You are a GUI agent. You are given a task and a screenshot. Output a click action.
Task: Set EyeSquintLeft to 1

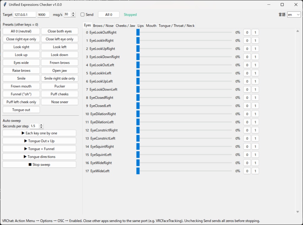(x=255, y=155)
